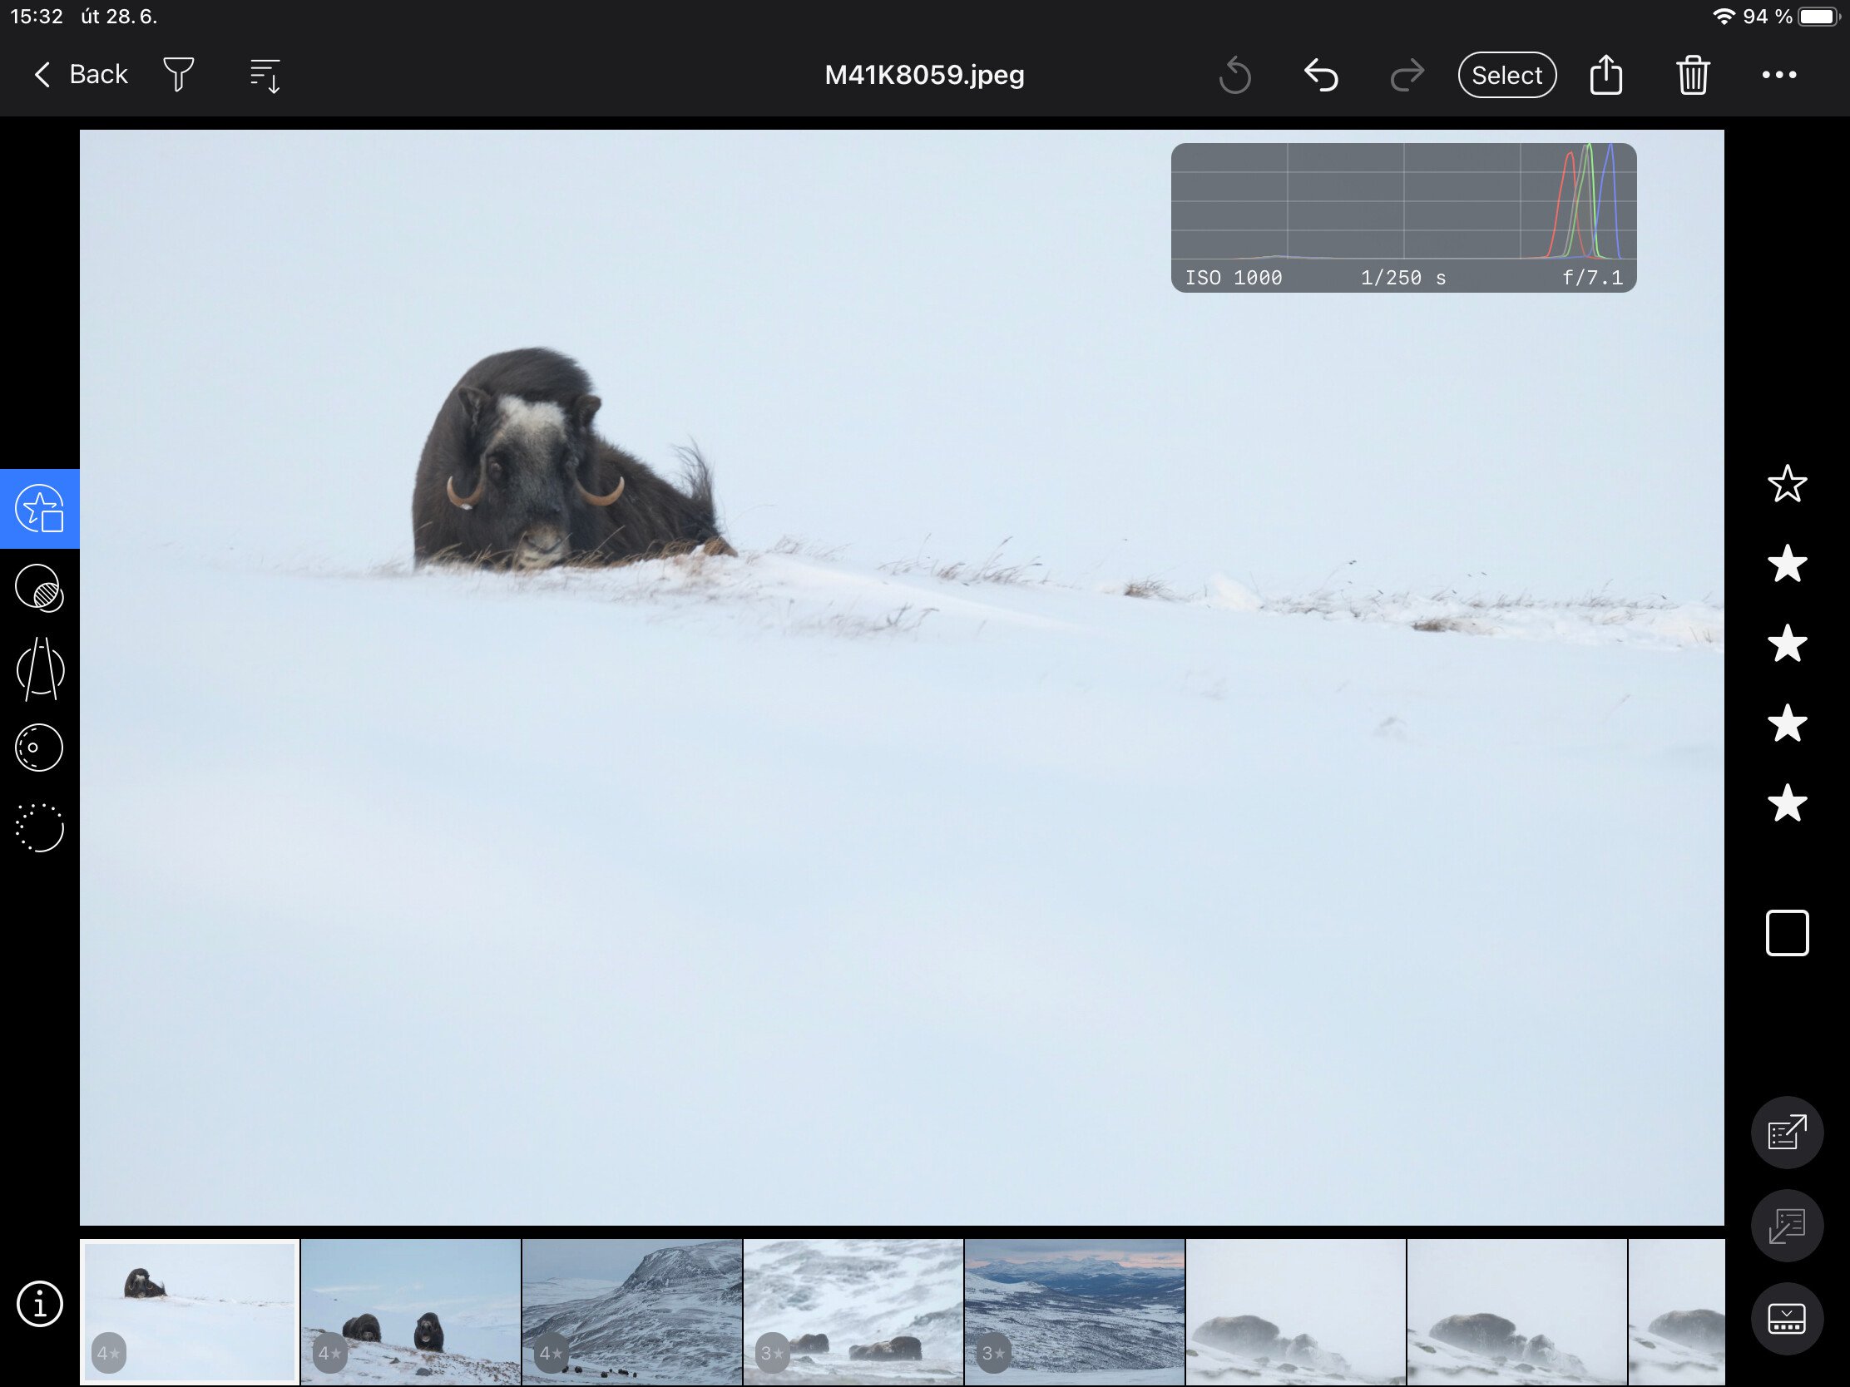
Task: Click the revert to original icon
Action: (1234, 75)
